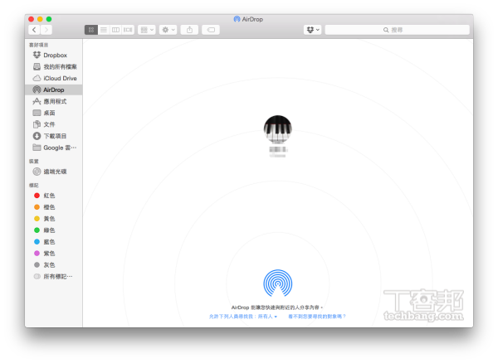The image size is (498, 363).
Task: Click 允許下列人員尋找我 discovery setting link
Action: [243, 317]
